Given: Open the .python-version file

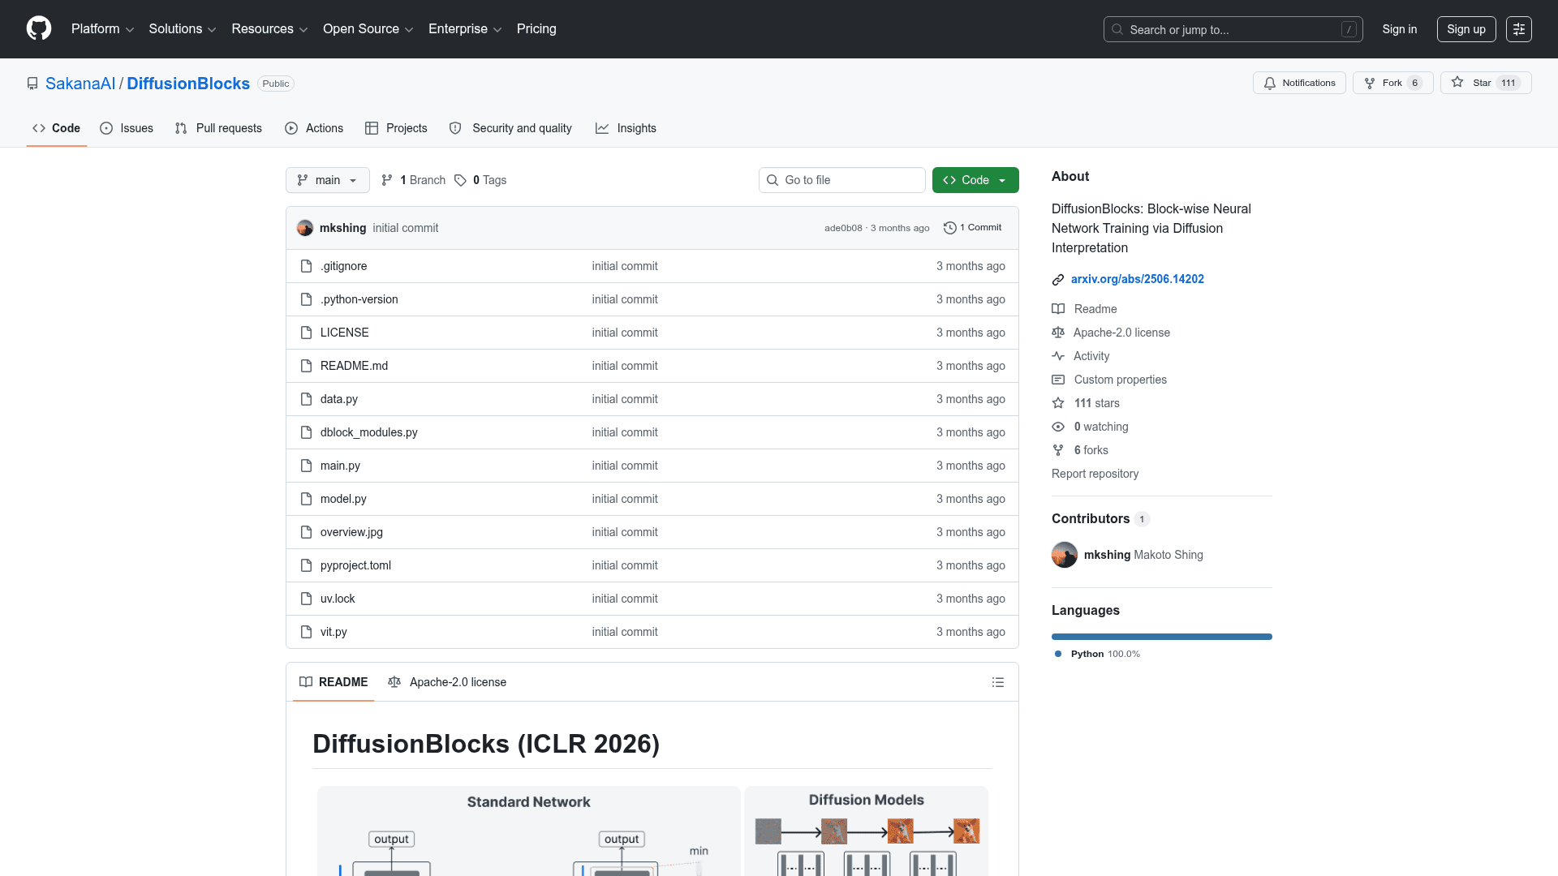Looking at the screenshot, I should pyautogui.click(x=359, y=299).
